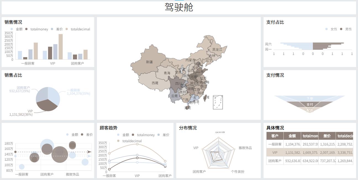Click the 金额 column header in 具体情况 table
Viewport: 358px width, 180px height.
293,136
